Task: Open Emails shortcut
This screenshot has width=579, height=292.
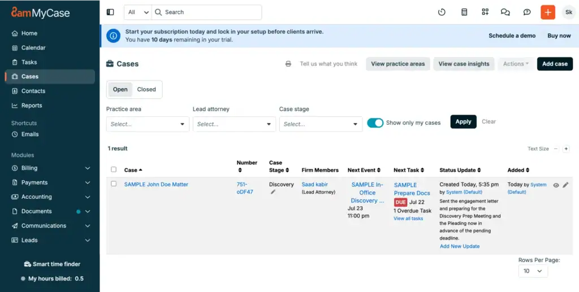Action: pyautogui.click(x=50, y=134)
